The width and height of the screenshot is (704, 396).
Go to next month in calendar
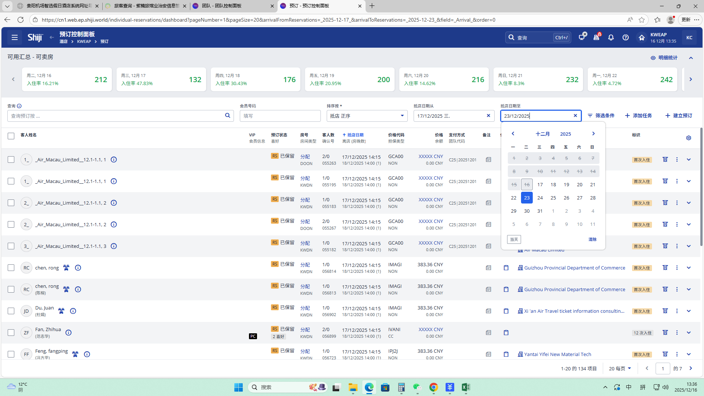(593, 134)
